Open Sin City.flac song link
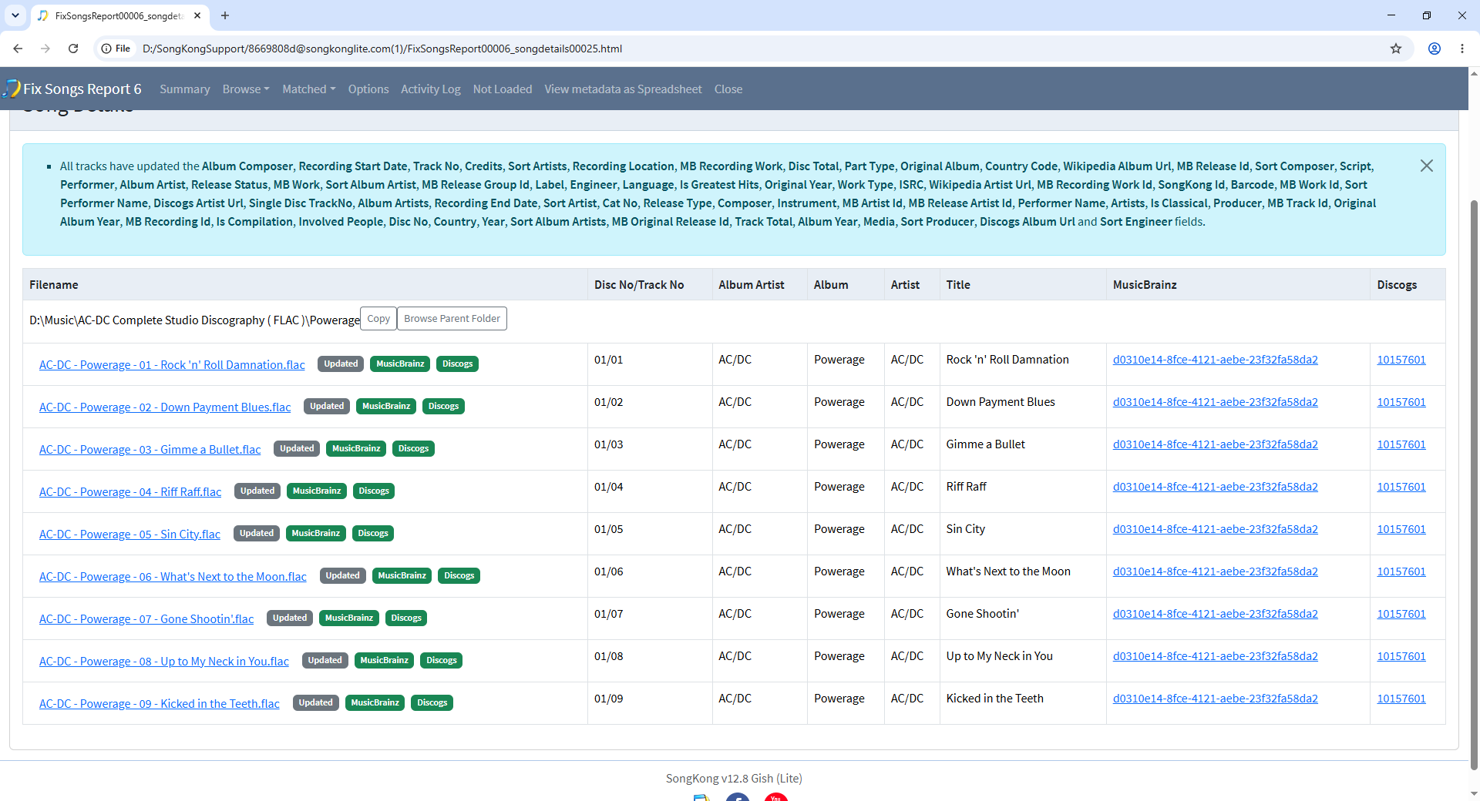 129,535
